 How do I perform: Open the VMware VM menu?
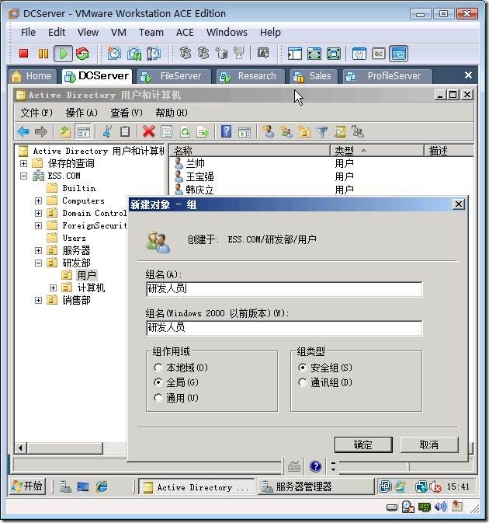(119, 33)
